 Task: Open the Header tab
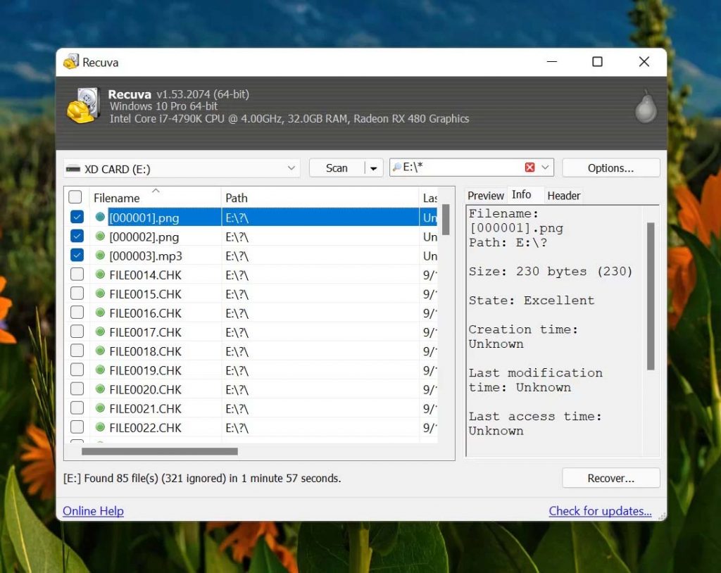click(x=563, y=195)
